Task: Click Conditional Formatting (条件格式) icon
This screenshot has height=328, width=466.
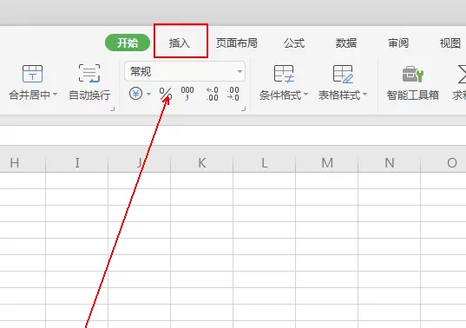Action: click(284, 74)
